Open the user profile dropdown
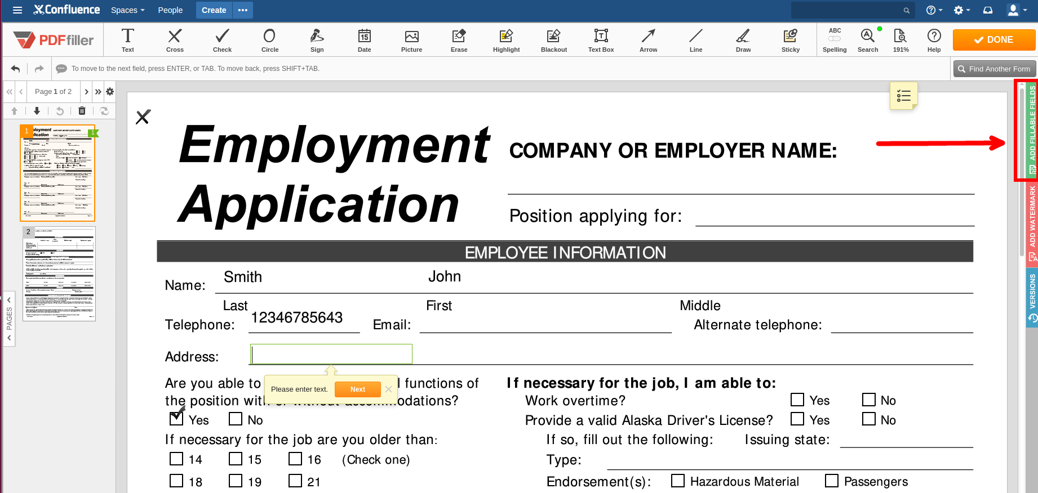1038x493 pixels. point(1016,10)
